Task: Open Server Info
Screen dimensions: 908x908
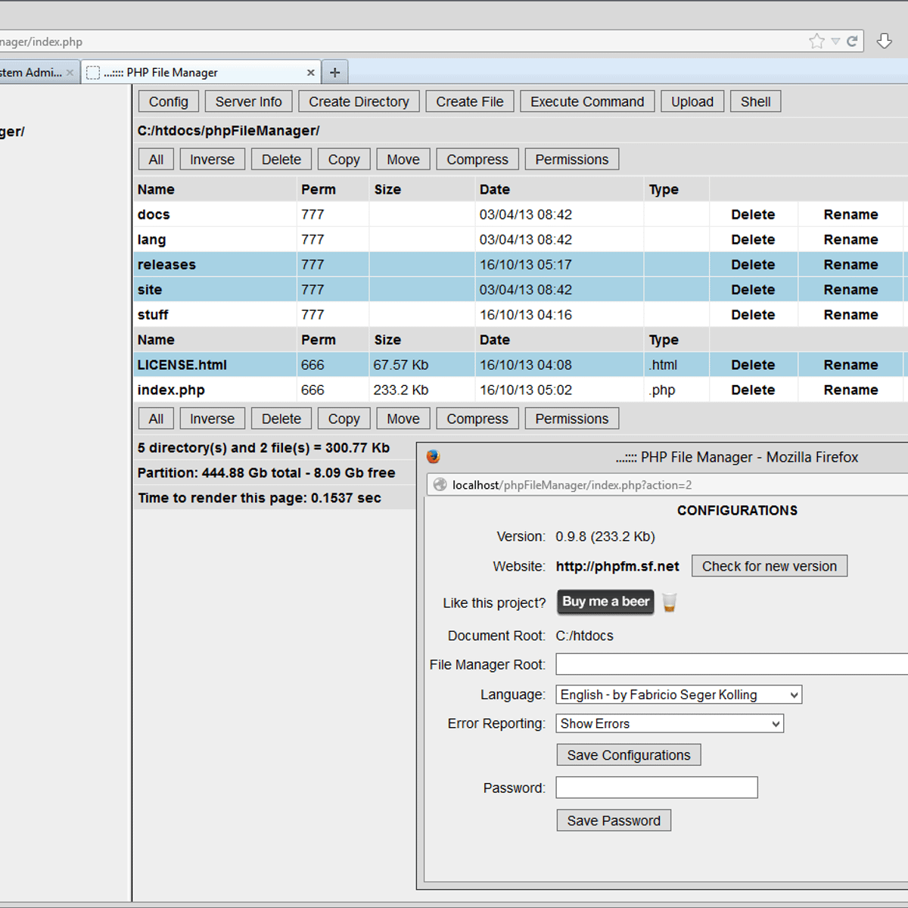Action: (x=248, y=101)
